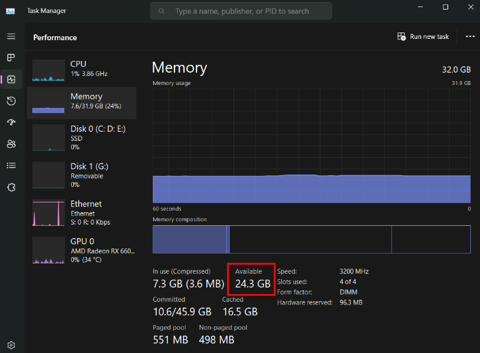Click the Task Manager app icon
Screen dimensions: 480x353
(x=10, y=11)
